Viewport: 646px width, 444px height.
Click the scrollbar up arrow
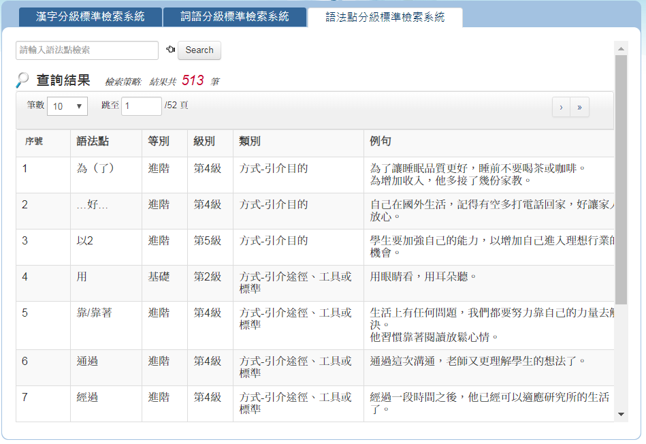[621, 48]
